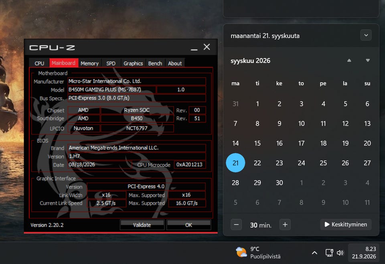Click the BIOS brand American Megatrends field
The image size is (385, 264).
(x=137, y=148)
